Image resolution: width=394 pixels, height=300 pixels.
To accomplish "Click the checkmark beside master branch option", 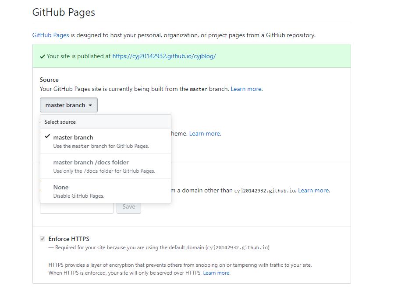I will click(x=47, y=136).
